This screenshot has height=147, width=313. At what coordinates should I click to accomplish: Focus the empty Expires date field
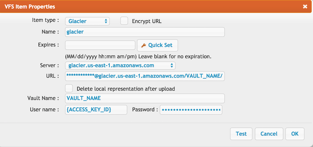point(100,45)
